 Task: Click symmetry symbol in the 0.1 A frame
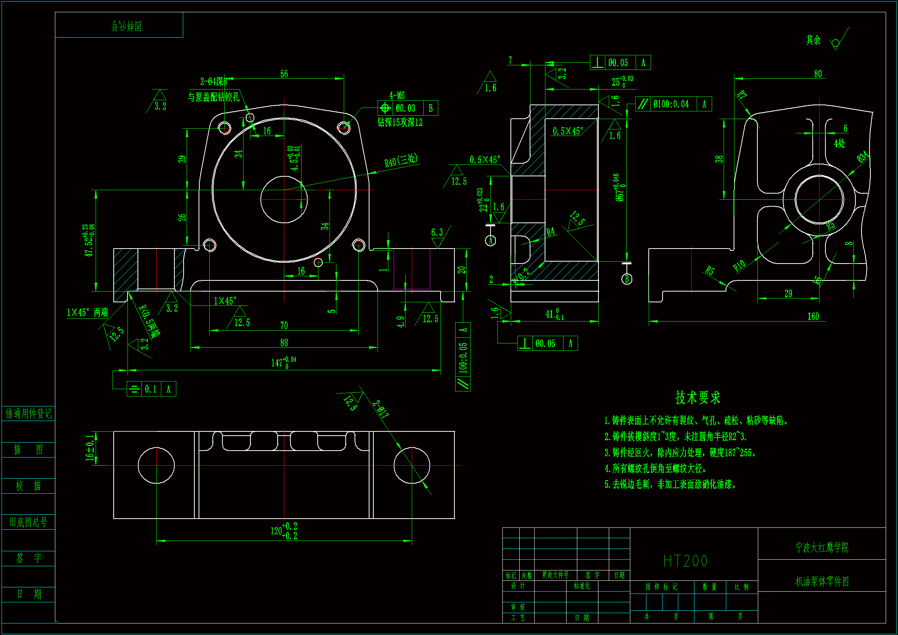134,389
